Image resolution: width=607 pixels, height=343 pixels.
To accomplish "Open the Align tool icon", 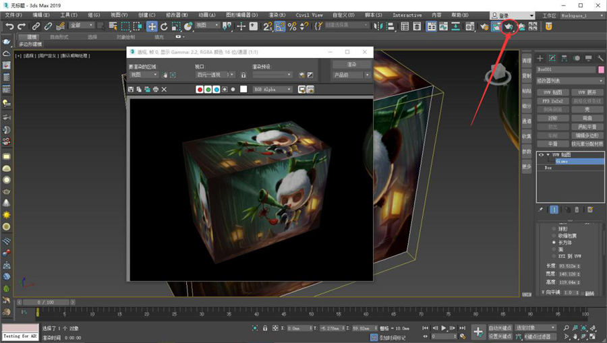I will pyautogui.click(x=391, y=26).
